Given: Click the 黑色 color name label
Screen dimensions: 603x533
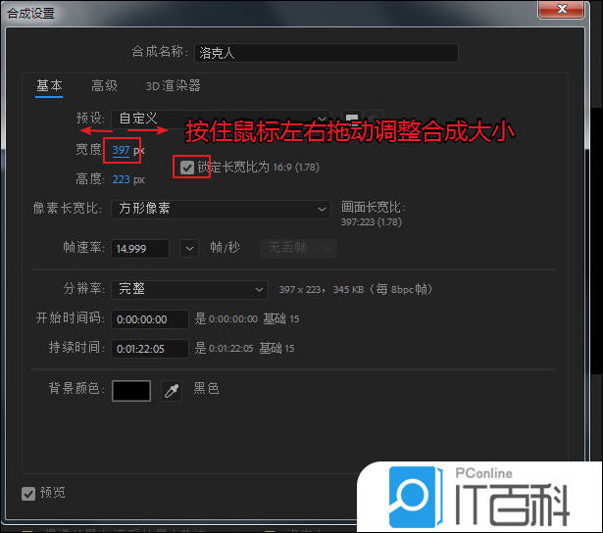Looking at the screenshot, I should pyautogui.click(x=207, y=389).
